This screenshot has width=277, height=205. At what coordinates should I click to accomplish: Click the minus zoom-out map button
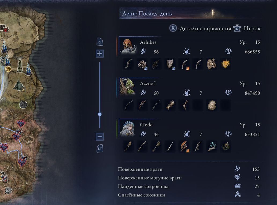coord(100,137)
